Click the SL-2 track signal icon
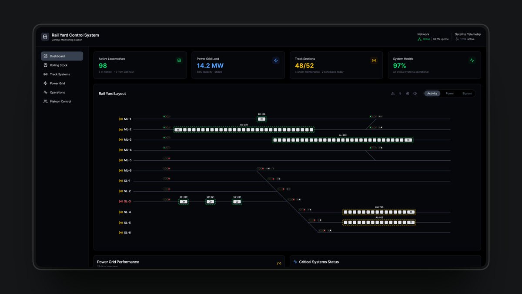Viewport: 522px width, 294px height. click(x=121, y=191)
